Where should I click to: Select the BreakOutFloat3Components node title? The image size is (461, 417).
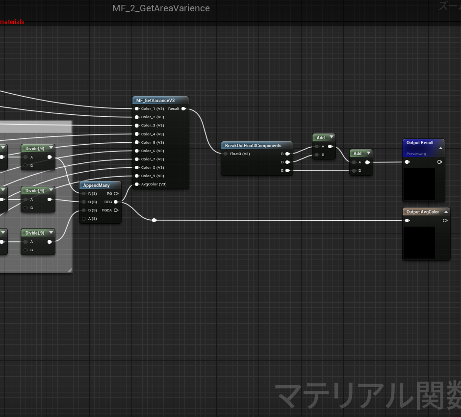[x=253, y=146]
